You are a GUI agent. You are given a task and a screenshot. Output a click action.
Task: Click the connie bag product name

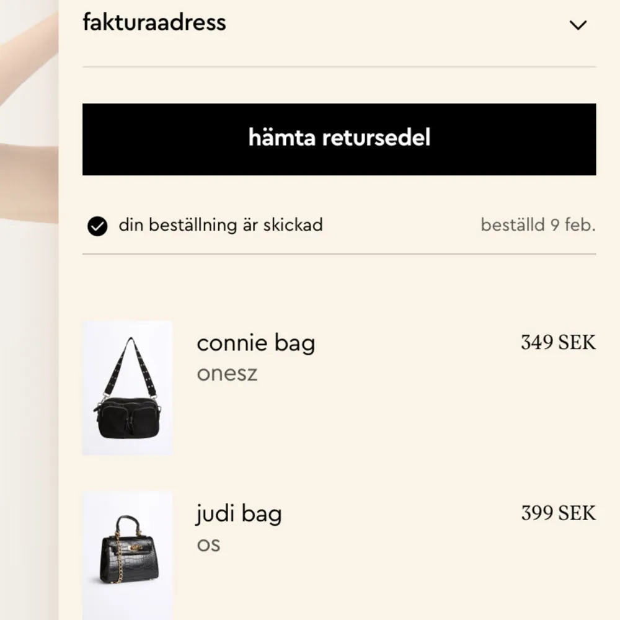[x=256, y=342]
